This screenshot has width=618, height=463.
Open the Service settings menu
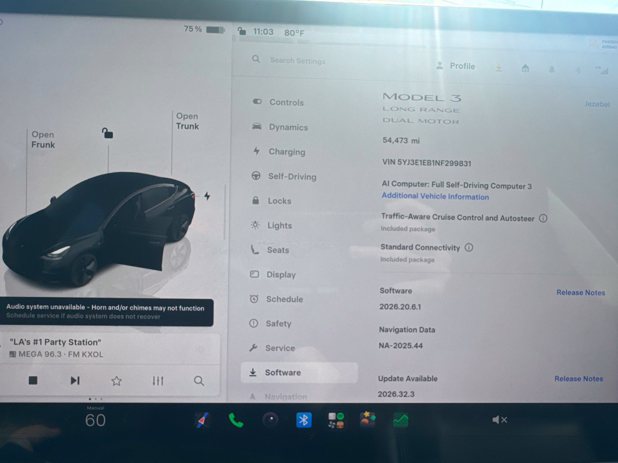coord(272,348)
